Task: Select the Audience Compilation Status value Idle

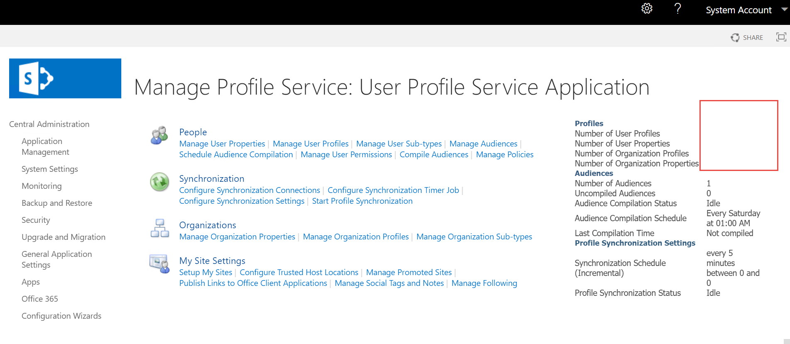Action: (713, 203)
